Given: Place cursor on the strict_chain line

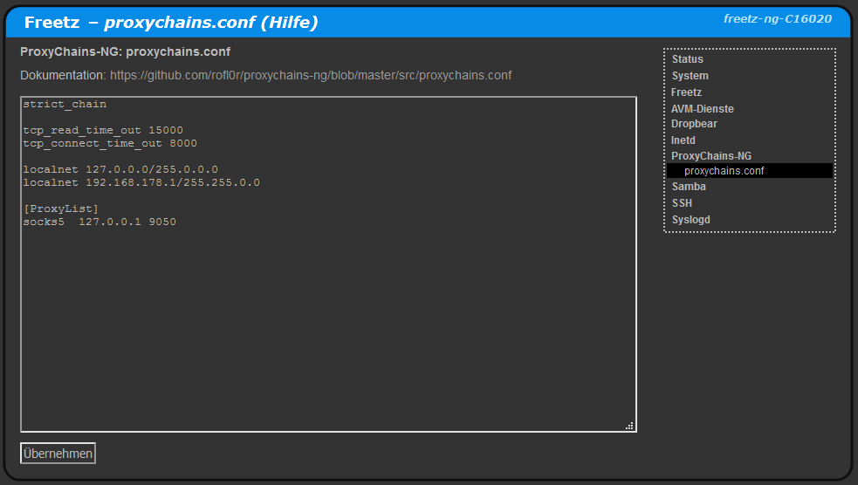Looking at the screenshot, I should [x=65, y=105].
